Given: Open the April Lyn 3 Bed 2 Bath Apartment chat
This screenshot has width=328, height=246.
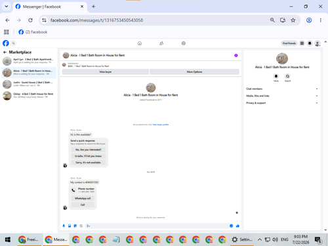Looking at the screenshot, I should tap(29, 61).
